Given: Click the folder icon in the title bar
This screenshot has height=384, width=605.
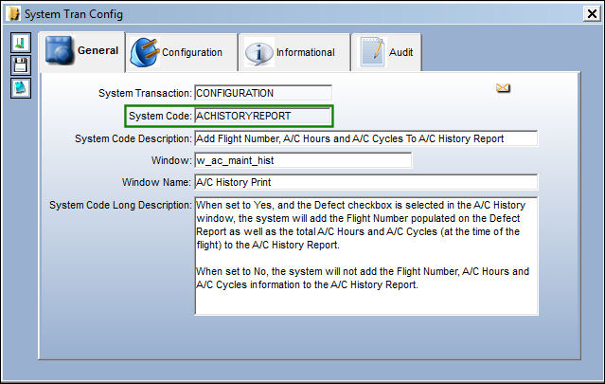Looking at the screenshot, I should point(14,14).
